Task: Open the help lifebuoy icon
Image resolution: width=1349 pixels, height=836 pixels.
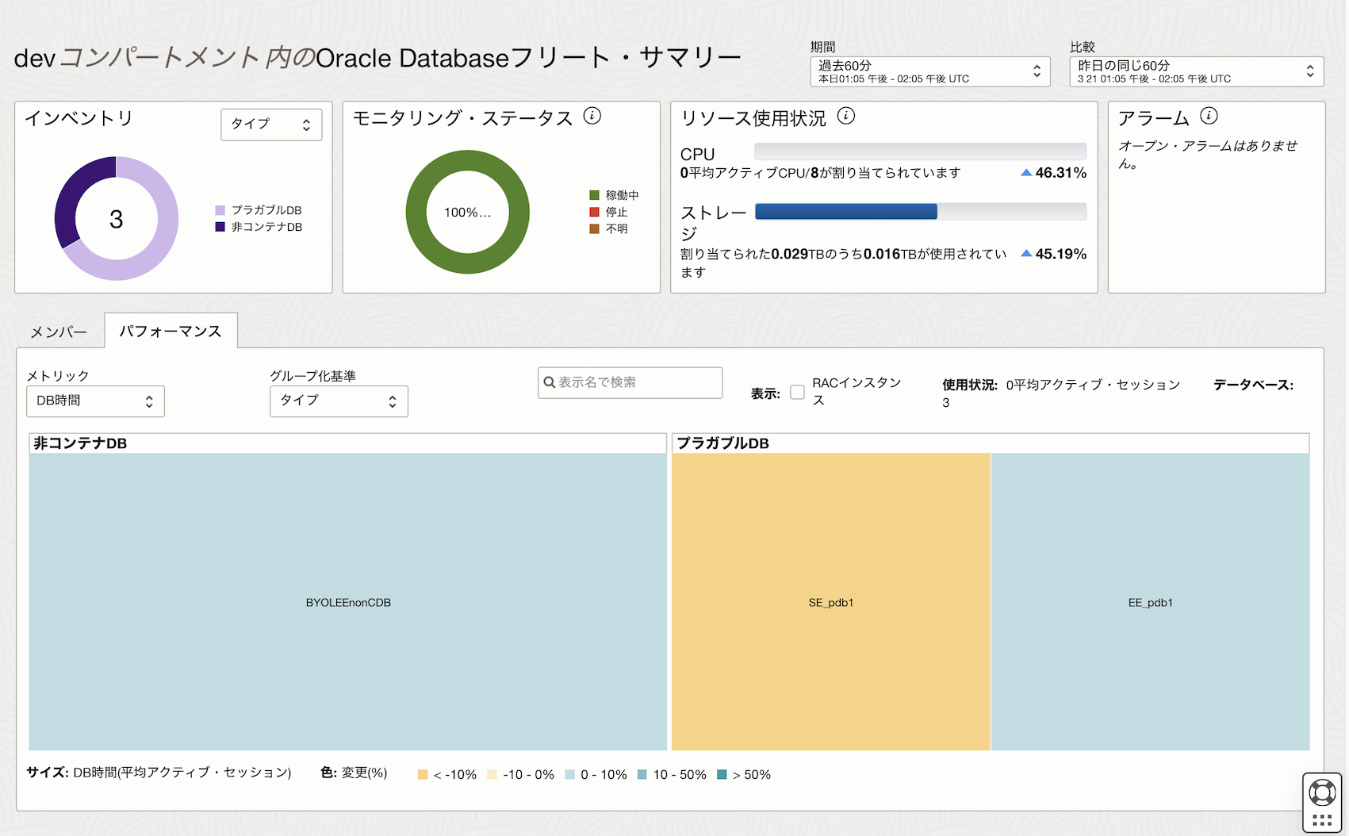Action: pyautogui.click(x=1322, y=792)
